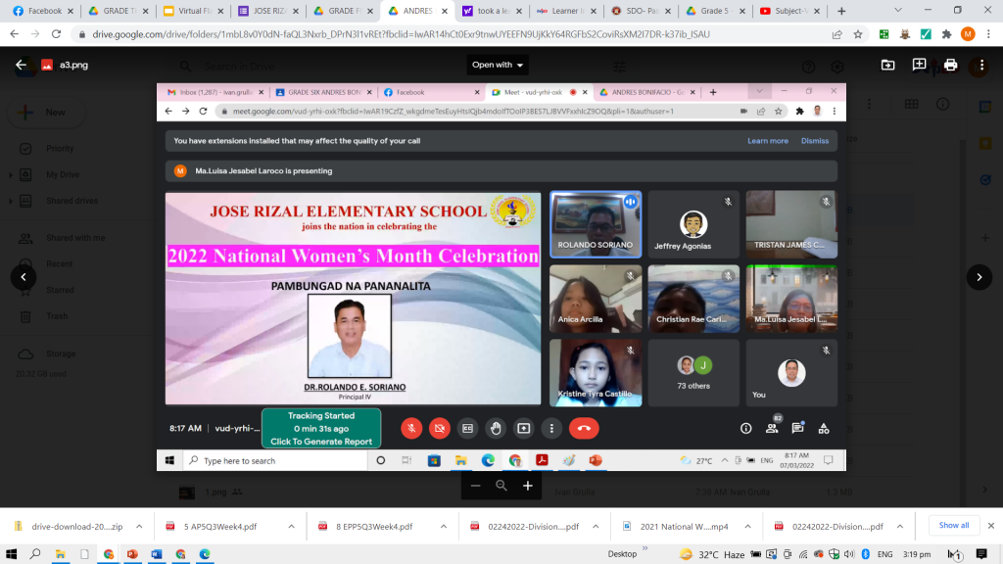Switch to the took a le... tab
This screenshot has width=1003, height=564.
point(492,11)
